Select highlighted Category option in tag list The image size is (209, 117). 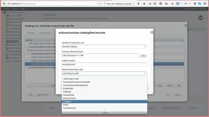coord(104,101)
